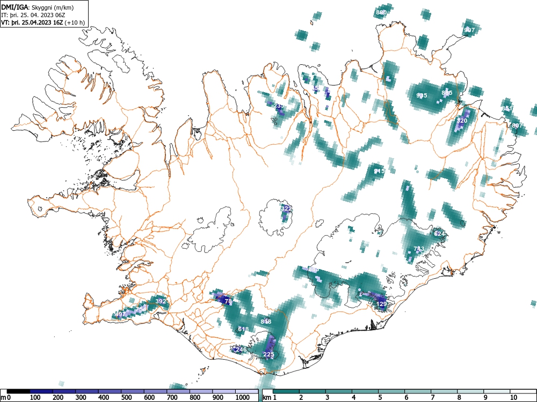
Task: Click the dark teal 1 km legend swatch
Action: (x=286, y=391)
